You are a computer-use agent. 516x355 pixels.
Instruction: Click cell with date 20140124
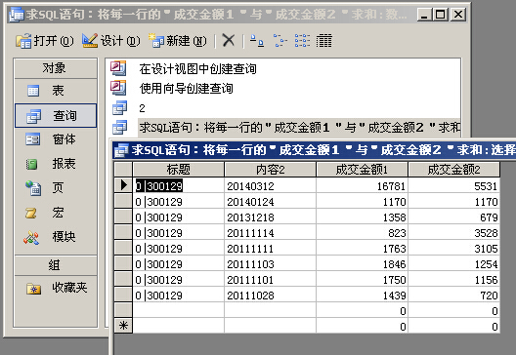[x=270, y=201]
